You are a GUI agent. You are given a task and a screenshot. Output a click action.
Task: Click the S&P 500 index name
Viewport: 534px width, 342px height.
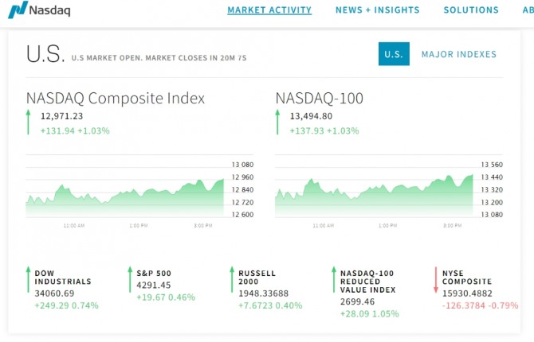[x=154, y=273]
